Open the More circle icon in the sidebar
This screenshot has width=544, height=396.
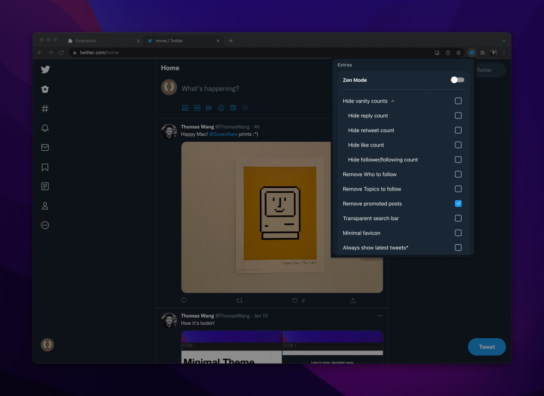pyautogui.click(x=45, y=226)
